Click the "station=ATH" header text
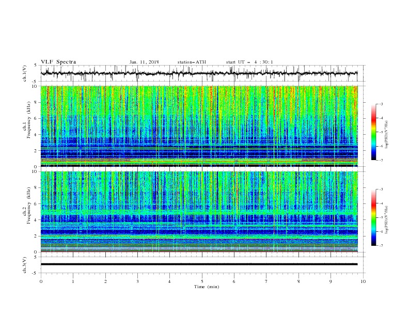Screen dimensions: 409x316 (x=192, y=62)
